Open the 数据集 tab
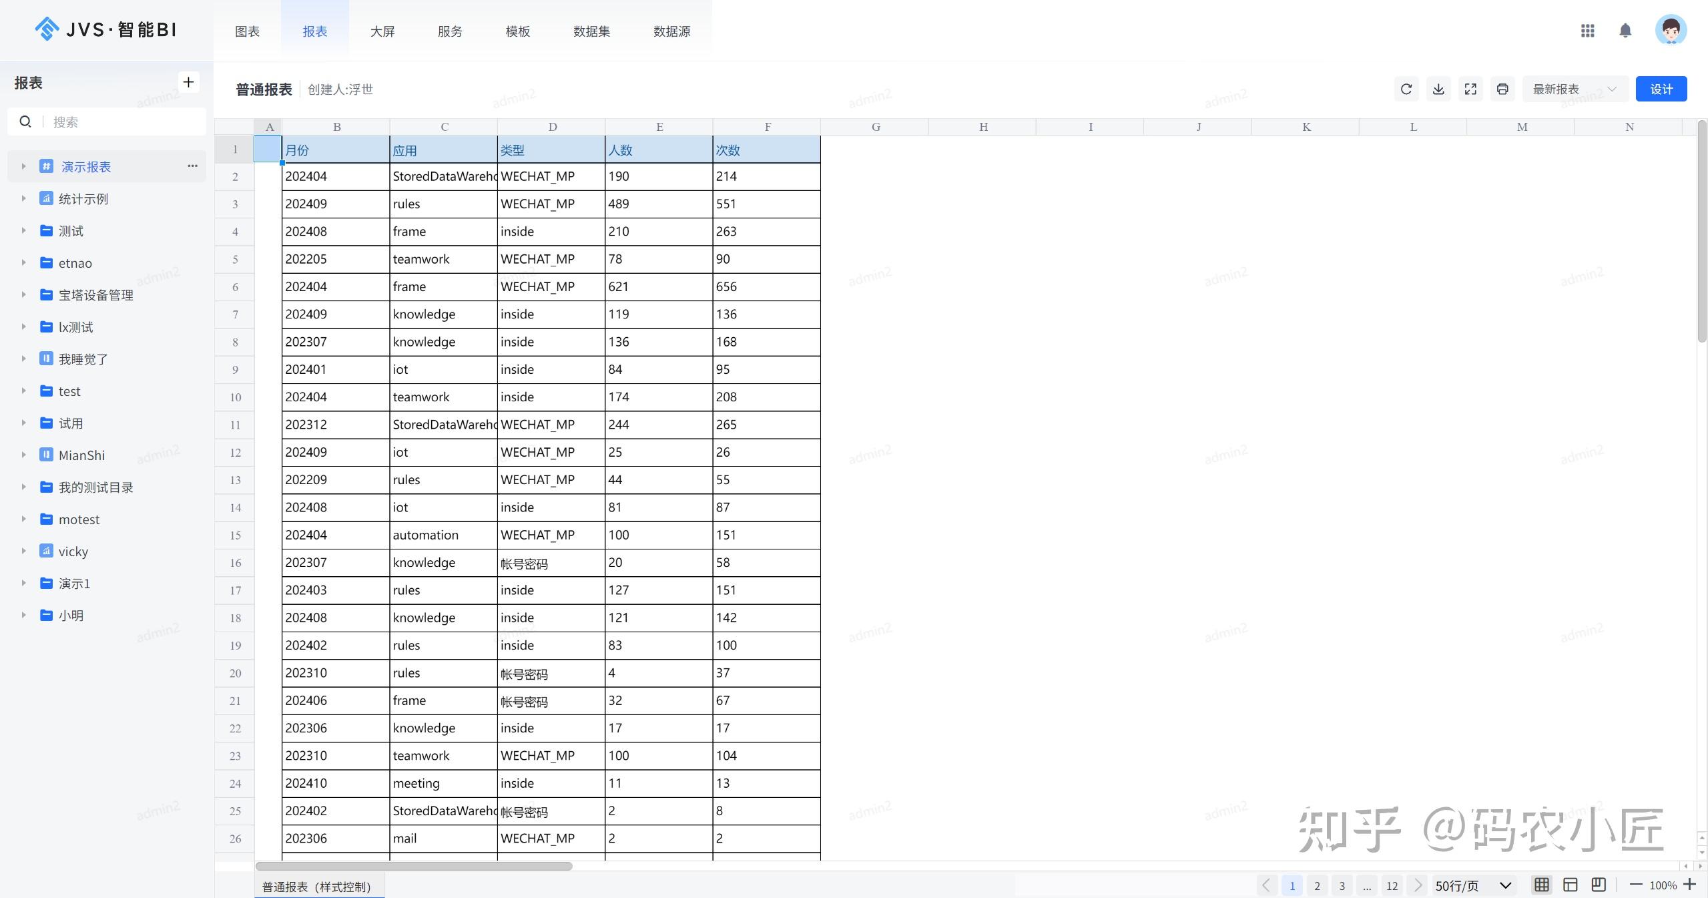The image size is (1708, 898). (x=591, y=31)
